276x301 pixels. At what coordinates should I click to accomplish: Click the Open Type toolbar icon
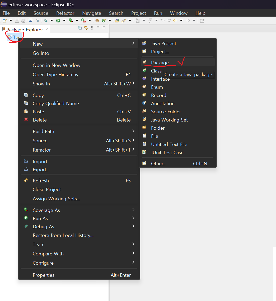117,21
